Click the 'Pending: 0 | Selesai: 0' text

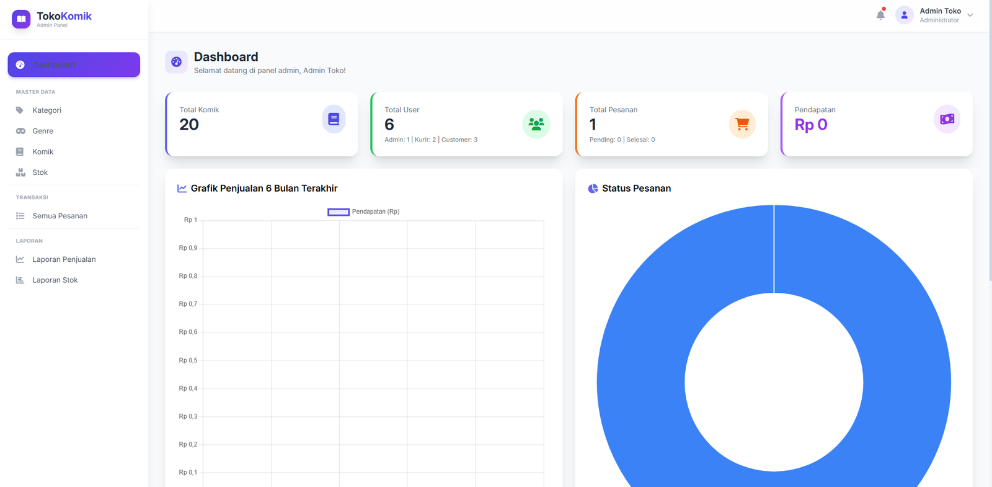(x=622, y=140)
